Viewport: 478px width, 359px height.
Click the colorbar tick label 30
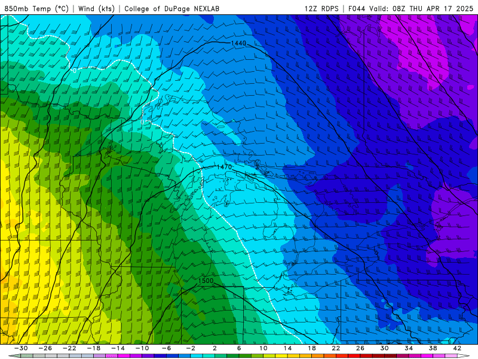coord(384,348)
